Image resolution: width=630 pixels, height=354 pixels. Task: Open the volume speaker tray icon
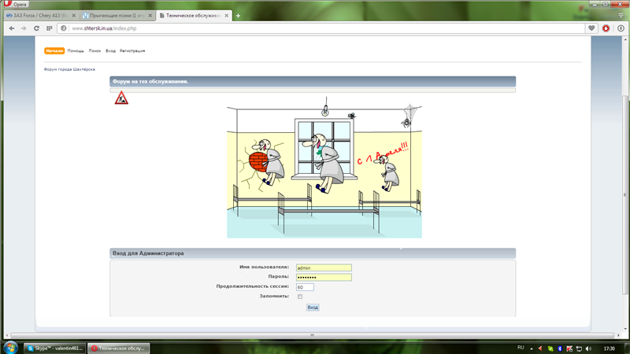[588, 348]
